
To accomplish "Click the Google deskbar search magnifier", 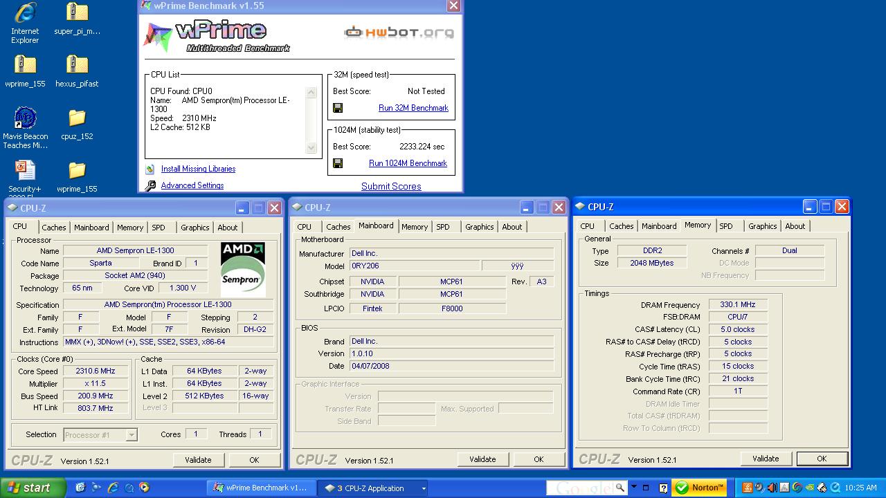I will coord(620,488).
